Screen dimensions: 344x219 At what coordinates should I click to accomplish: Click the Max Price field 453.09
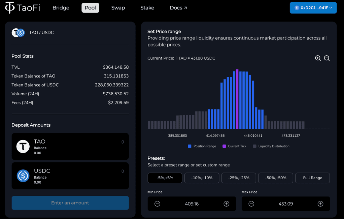286,204
